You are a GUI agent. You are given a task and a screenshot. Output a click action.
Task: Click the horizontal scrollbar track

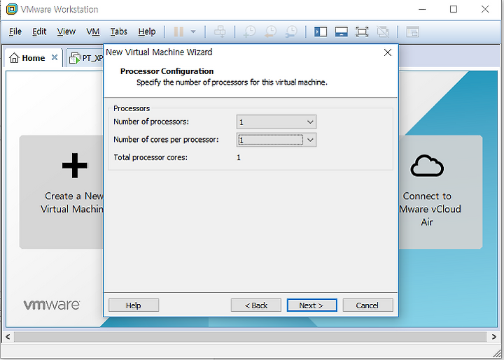point(251,337)
